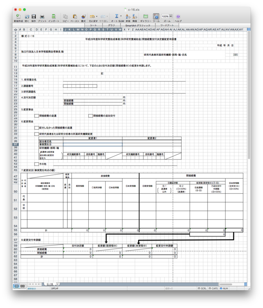
Task: Go to last sheet navigation arrow
Action: click(39, 284)
